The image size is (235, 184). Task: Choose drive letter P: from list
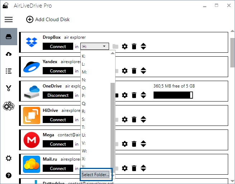[x=84, y=96]
